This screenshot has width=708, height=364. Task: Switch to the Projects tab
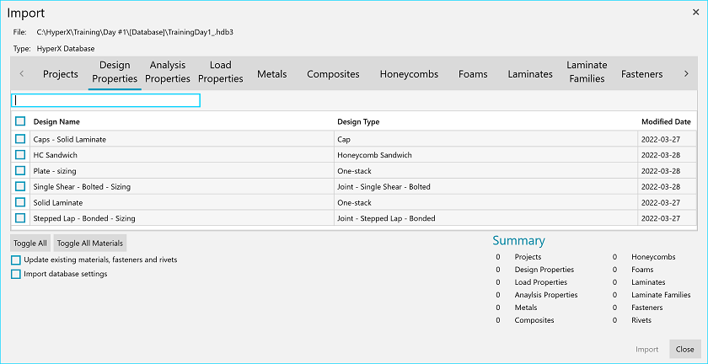pos(61,74)
